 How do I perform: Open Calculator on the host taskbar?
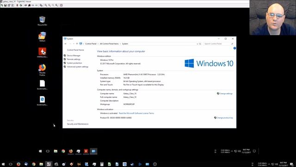[102, 164]
